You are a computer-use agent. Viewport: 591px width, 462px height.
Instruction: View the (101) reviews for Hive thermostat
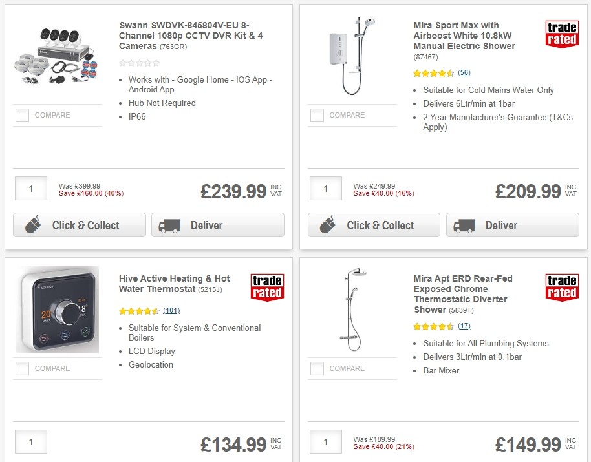170,311
